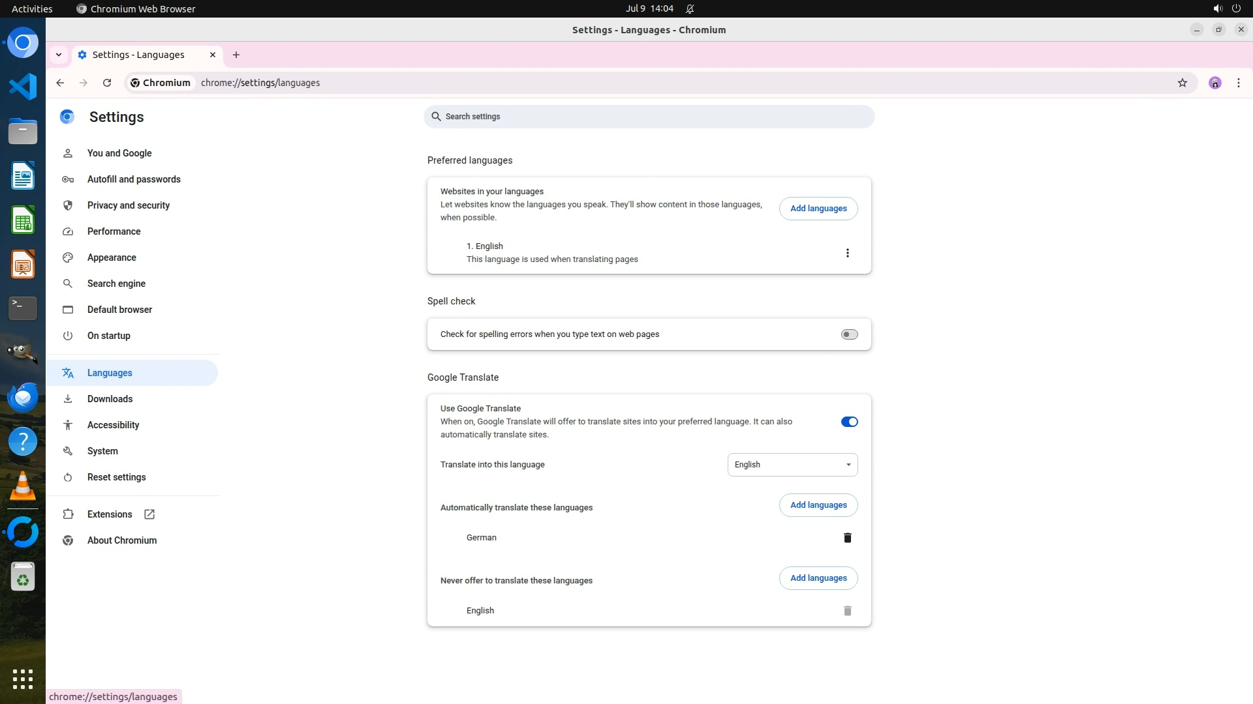Expand the Translate into this language dropdown
This screenshot has width=1253, height=704.
792,465
